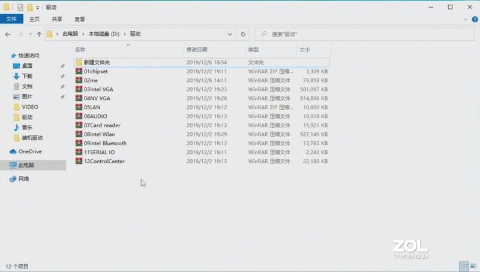Click the 3,309 KB size value
Viewport: 480px width, 272px height.
coord(317,71)
